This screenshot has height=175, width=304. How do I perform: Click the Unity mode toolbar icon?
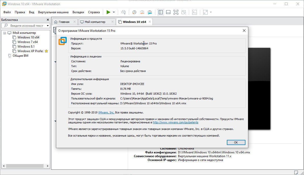click(x=184, y=12)
